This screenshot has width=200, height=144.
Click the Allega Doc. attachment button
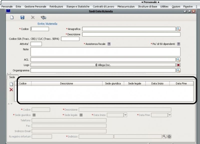pyautogui.click(x=104, y=65)
